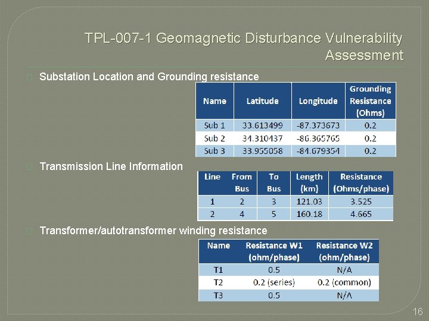Click latitude value 33.613499
The width and height of the screenshot is (429, 321).
click(x=263, y=125)
